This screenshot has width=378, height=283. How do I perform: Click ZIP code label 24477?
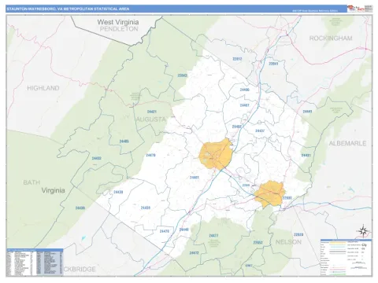pyautogui.click(x=213, y=236)
